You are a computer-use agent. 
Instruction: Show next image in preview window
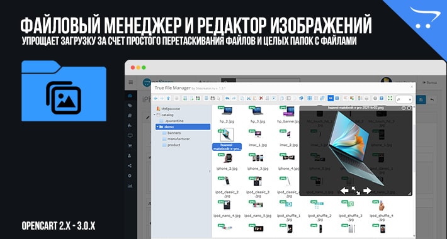367,191
